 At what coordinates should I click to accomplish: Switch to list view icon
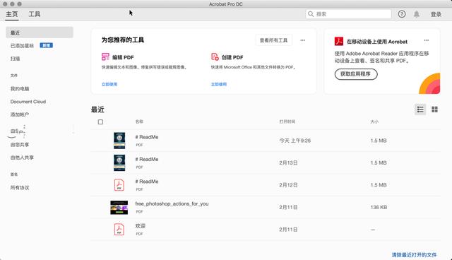(x=420, y=110)
